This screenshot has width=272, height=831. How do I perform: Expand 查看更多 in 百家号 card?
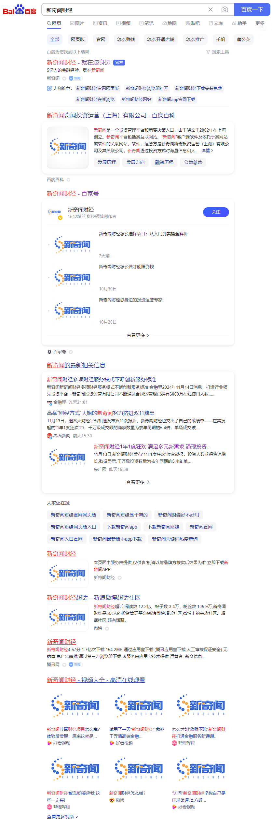pos(138,335)
